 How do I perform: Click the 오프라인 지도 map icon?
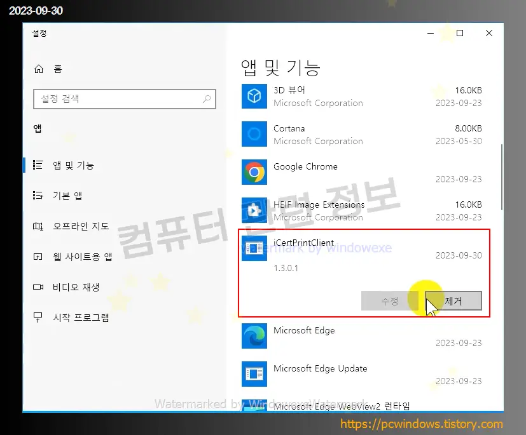pyautogui.click(x=38, y=226)
